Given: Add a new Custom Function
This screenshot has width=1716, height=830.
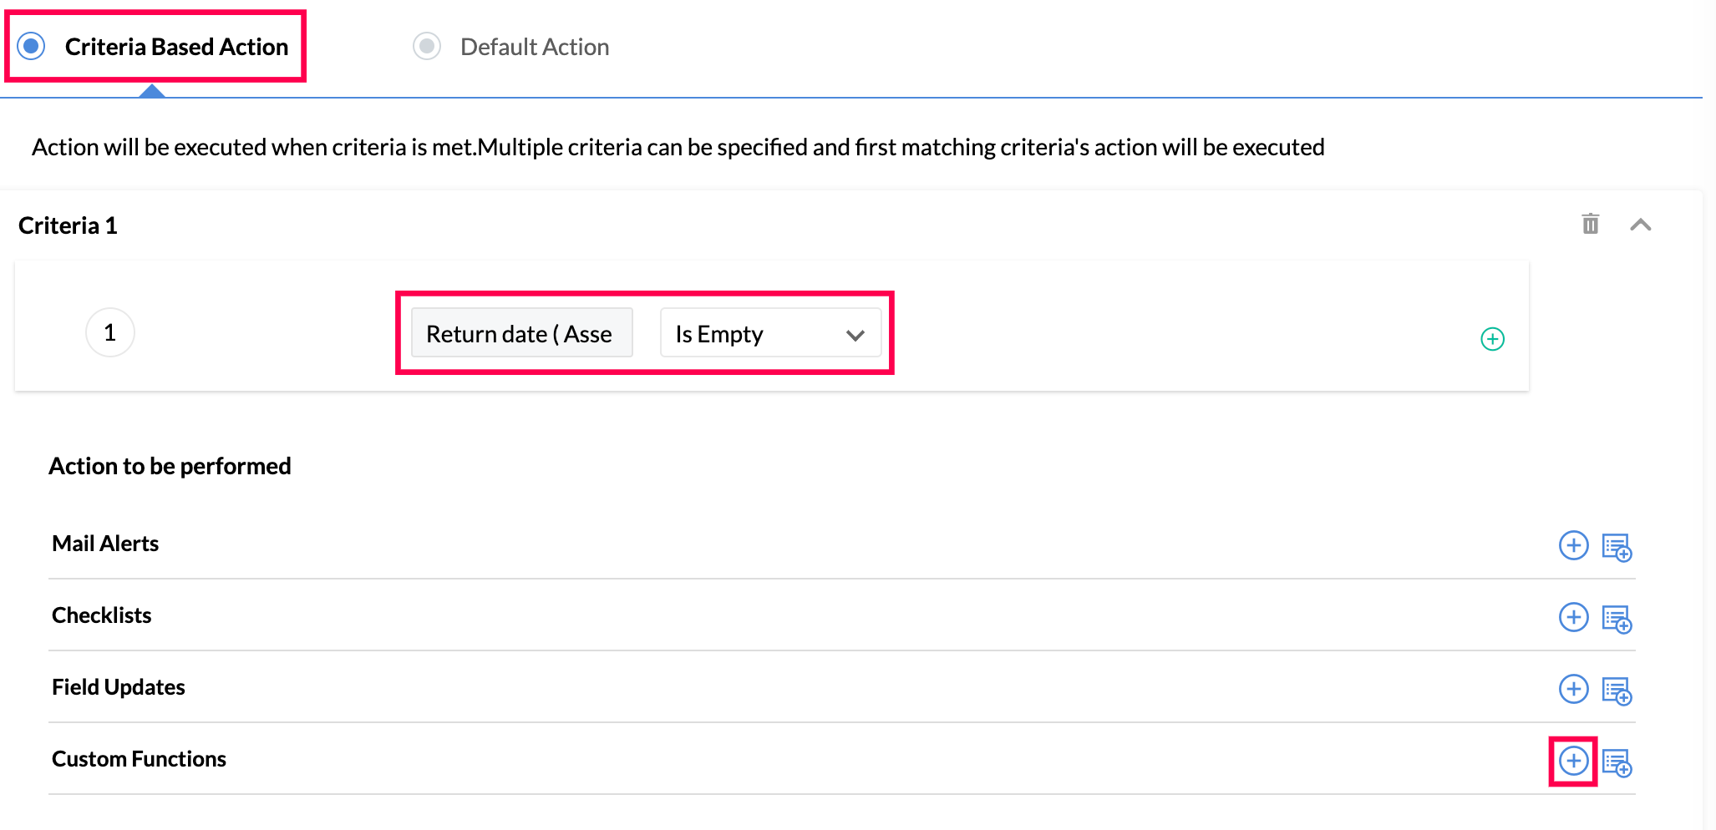Looking at the screenshot, I should coord(1573,761).
